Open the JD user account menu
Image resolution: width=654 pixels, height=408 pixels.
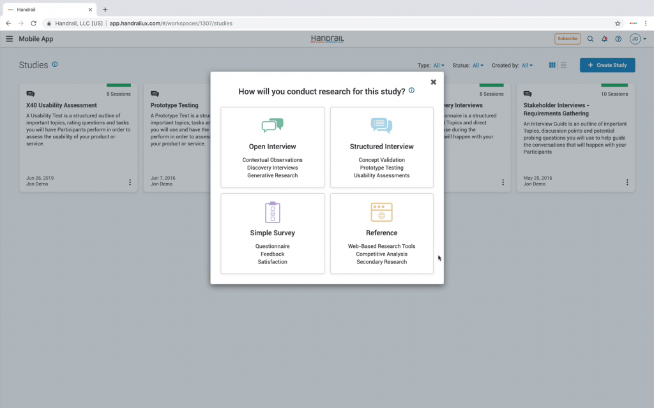[638, 39]
